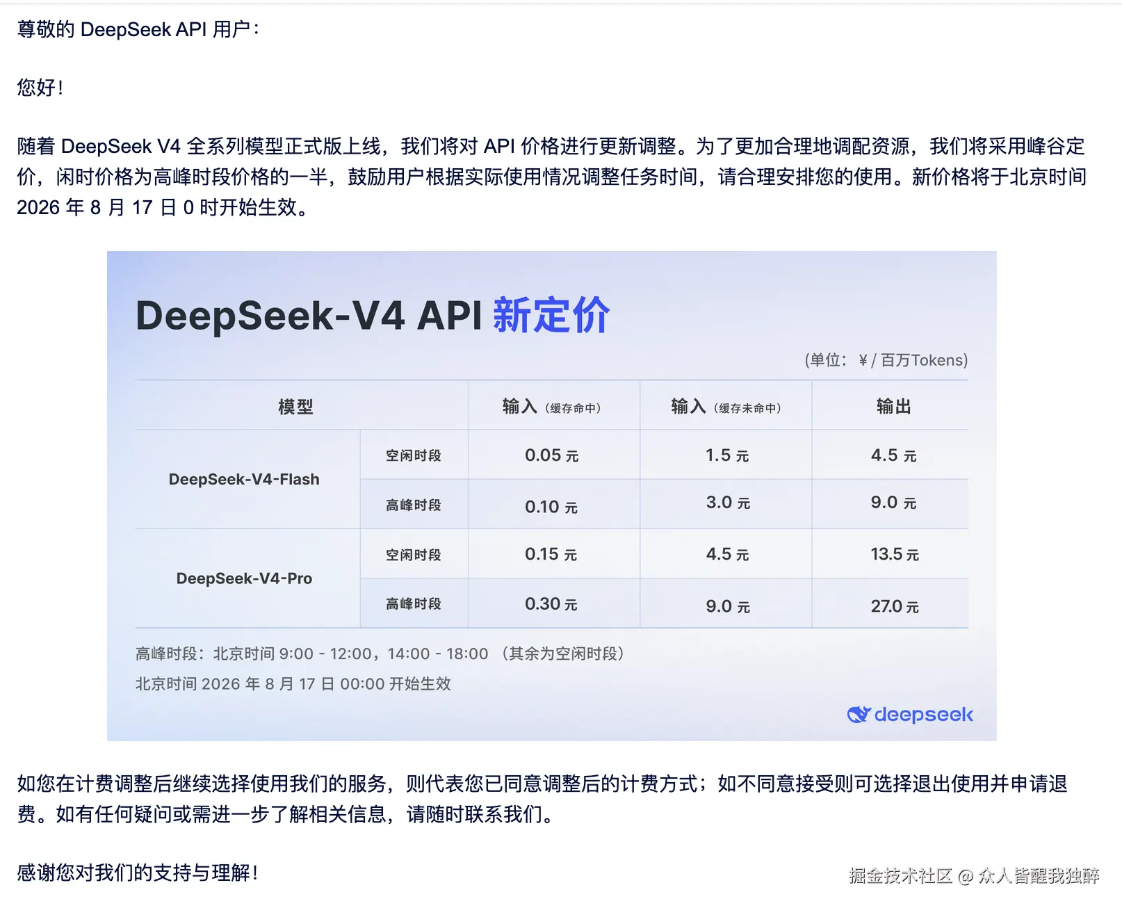Click the 'DeepSeek-V4 API 新定价' heading
This screenshot has width=1122, height=908.
pyautogui.click(x=373, y=315)
